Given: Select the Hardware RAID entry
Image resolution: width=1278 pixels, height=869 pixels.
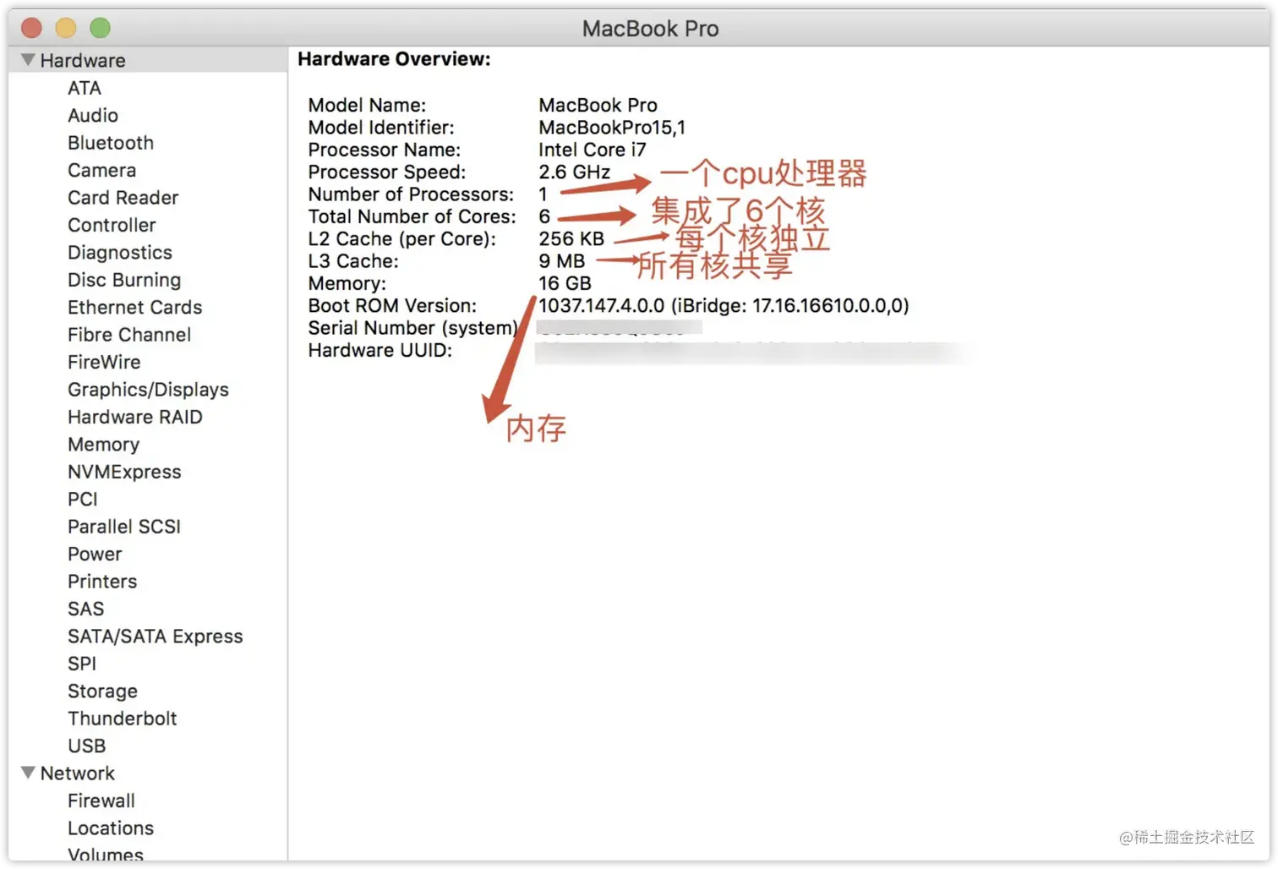Looking at the screenshot, I should point(135,417).
